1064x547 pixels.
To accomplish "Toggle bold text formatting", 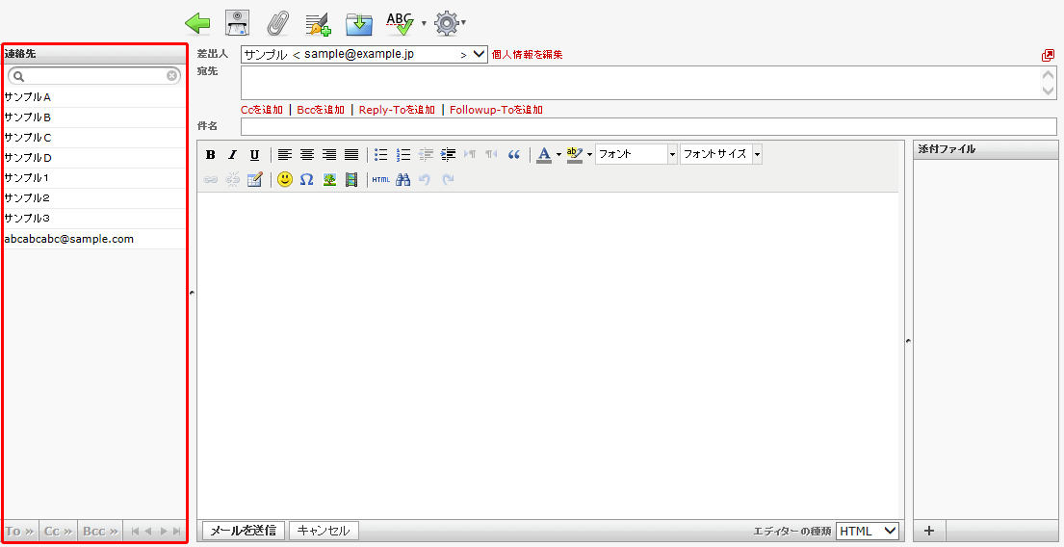I will pyautogui.click(x=211, y=154).
